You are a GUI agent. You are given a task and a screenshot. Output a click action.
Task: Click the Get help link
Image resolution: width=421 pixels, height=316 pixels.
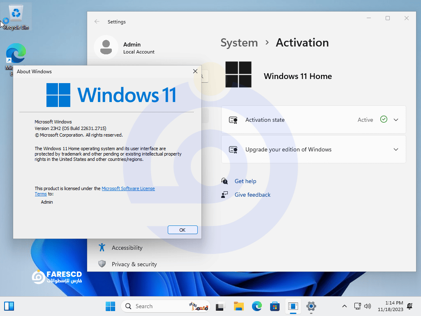pyautogui.click(x=245, y=181)
